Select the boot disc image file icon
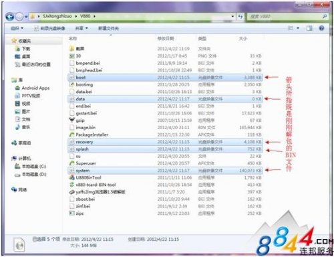The image size is (334, 257). (71, 78)
